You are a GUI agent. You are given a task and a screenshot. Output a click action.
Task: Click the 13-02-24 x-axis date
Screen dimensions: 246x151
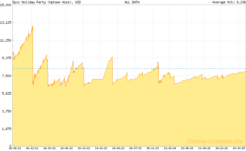(170, 148)
